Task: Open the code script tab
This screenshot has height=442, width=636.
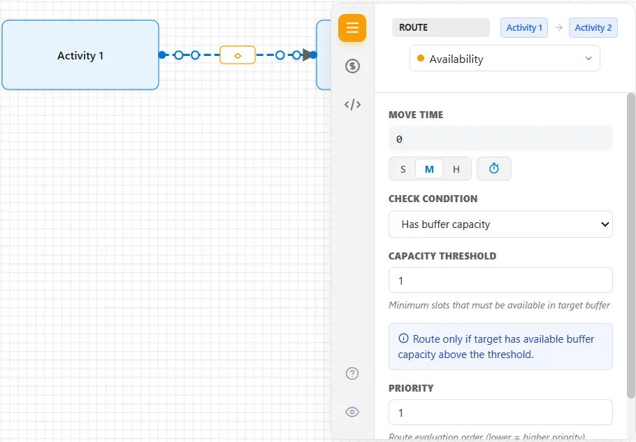Action: coord(352,104)
